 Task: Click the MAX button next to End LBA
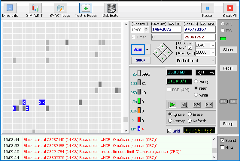211,24
